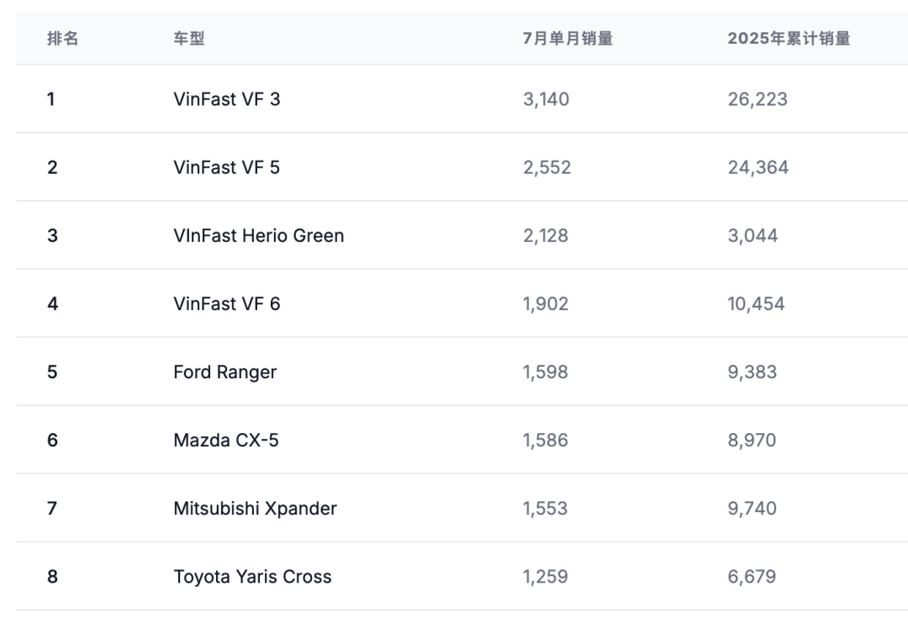Viewport: 908px width, 628px height.
Task: Click the July sales value 3,140
Action: tap(546, 99)
